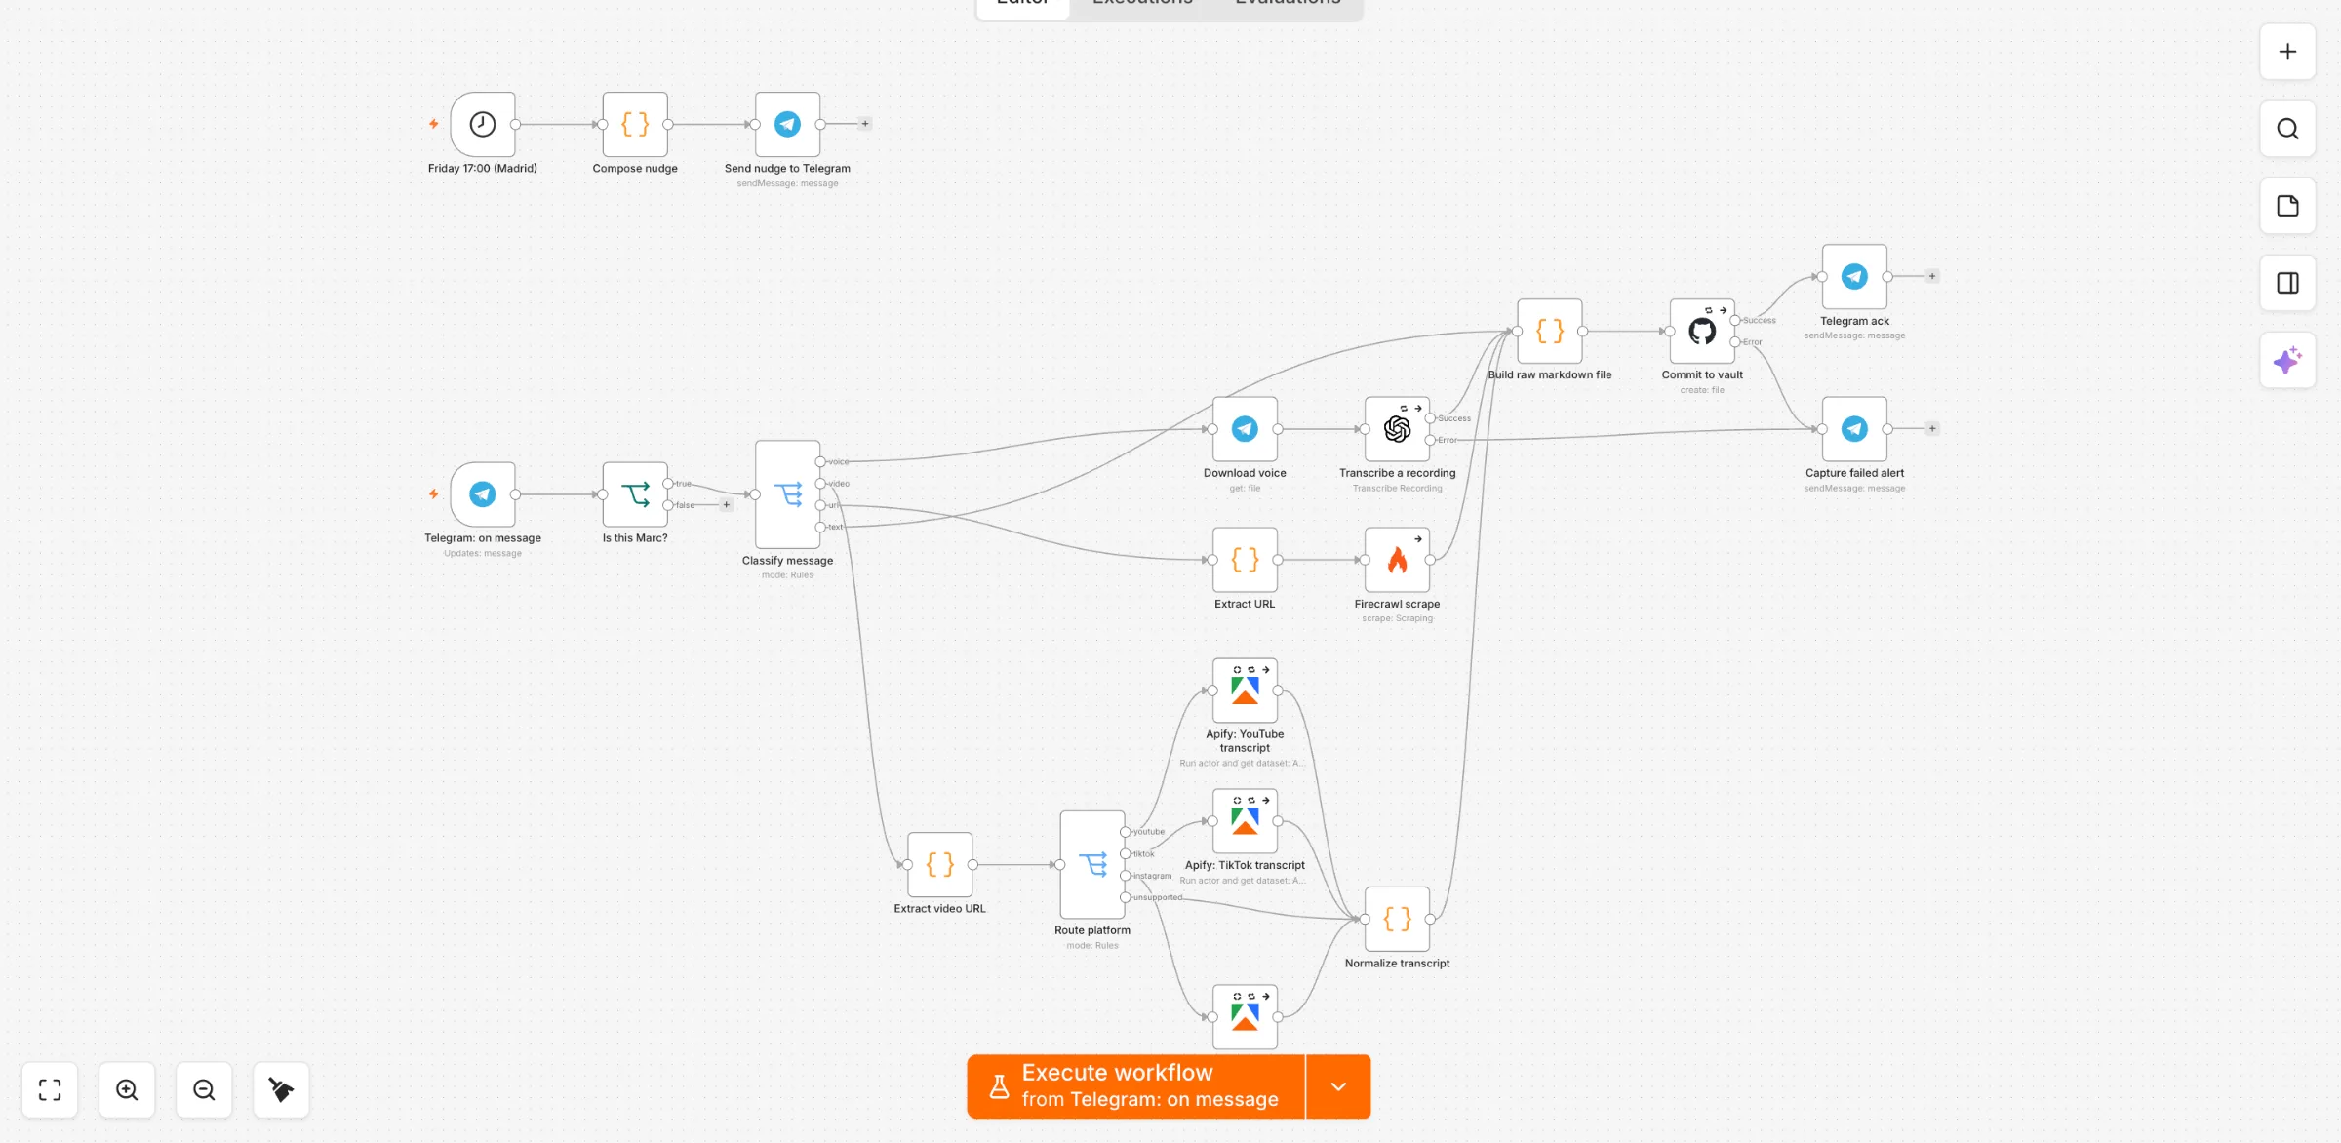Open the node search magnifier button
2341x1143 pixels.
tap(2287, 129)
